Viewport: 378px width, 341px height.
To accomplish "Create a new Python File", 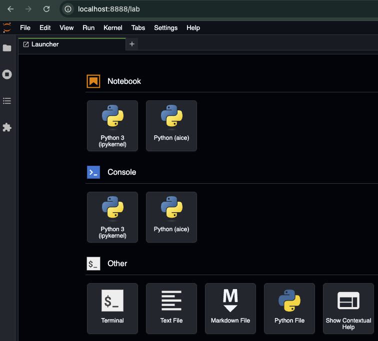I will (289, 309).
